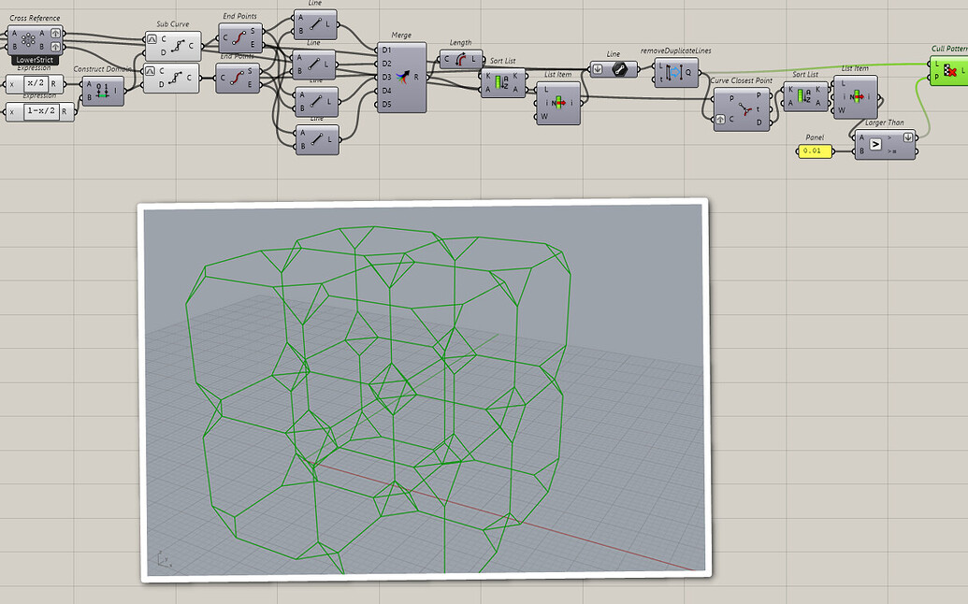Screen dimensions: 968x604
Task: Click the Larger Than component icon
Action: [874, 144]
